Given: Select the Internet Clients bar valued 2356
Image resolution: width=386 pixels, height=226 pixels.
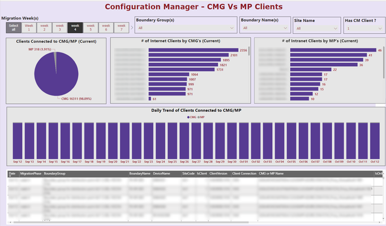Looking at the screenshot, I should pyautogui.click(x=193, y=50).
